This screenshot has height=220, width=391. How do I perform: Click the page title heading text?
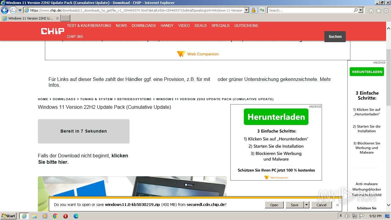click(104, 107)
